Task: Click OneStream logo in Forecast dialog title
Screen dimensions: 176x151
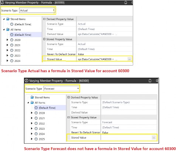Action: pos(27,81)
